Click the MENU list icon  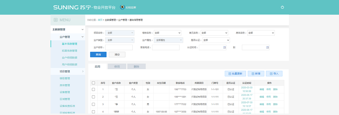56,20
